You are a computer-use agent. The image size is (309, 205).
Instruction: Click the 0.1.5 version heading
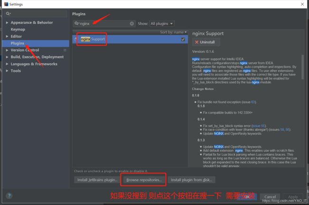[x=201, y=106]
